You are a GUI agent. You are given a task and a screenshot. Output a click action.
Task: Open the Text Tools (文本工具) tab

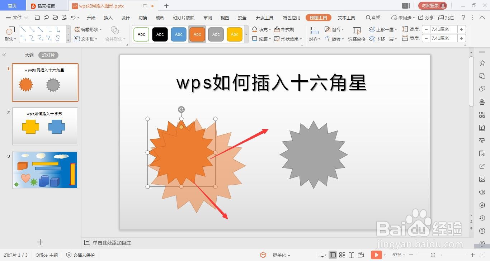pyautogui.click(x=347, y=18)
